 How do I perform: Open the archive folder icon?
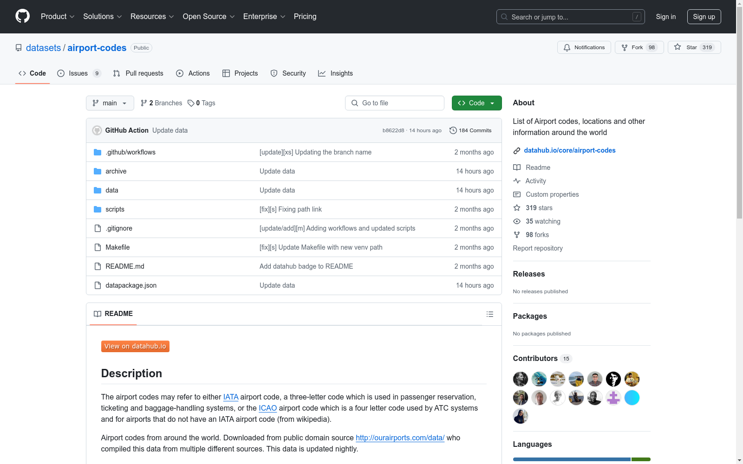point(98,171)
